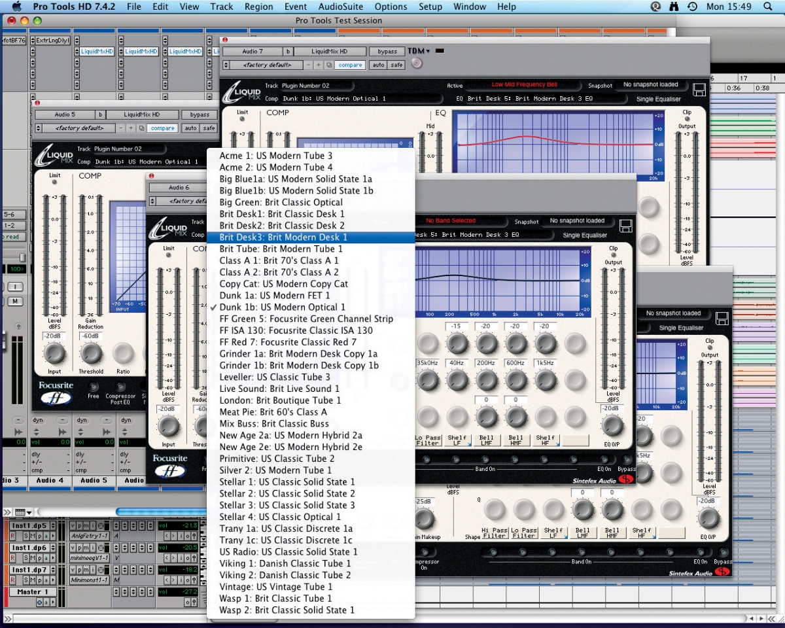The height and width of the screenshot is (628, 785).
Task: Open LiquidMix HD plug-in selector in Audio 5 window
Action: pyautogui.click(x=141, y=114)
